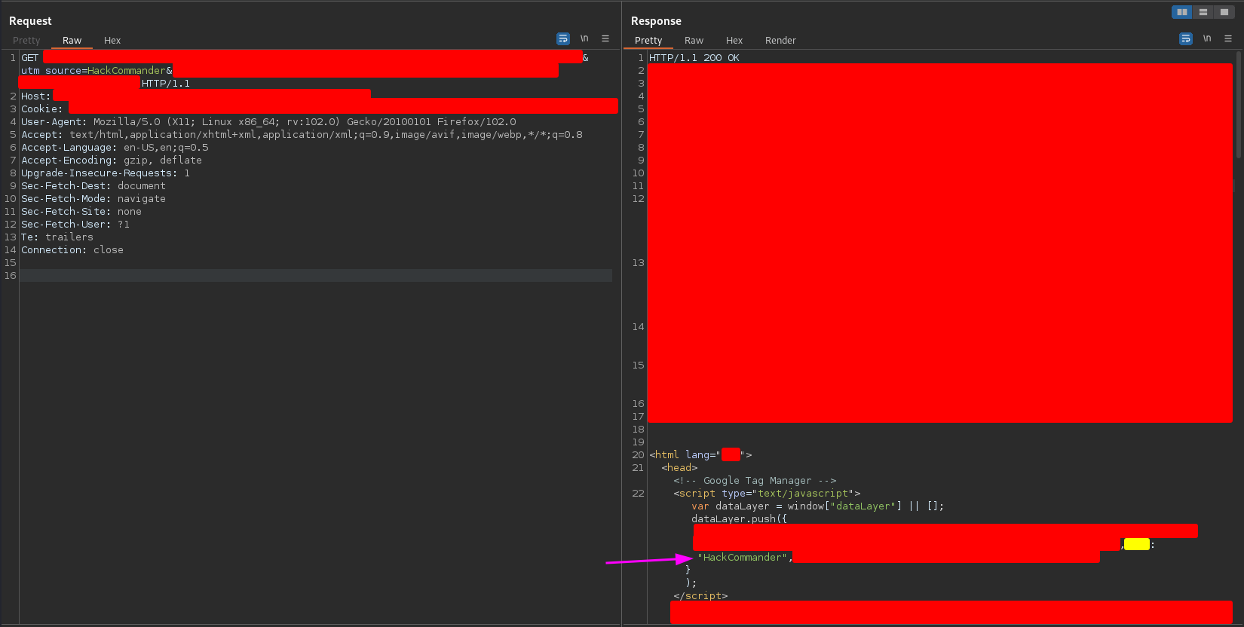
Task: Open the Response Render tab
Action: pyautogui.click(x=780, y=41)
